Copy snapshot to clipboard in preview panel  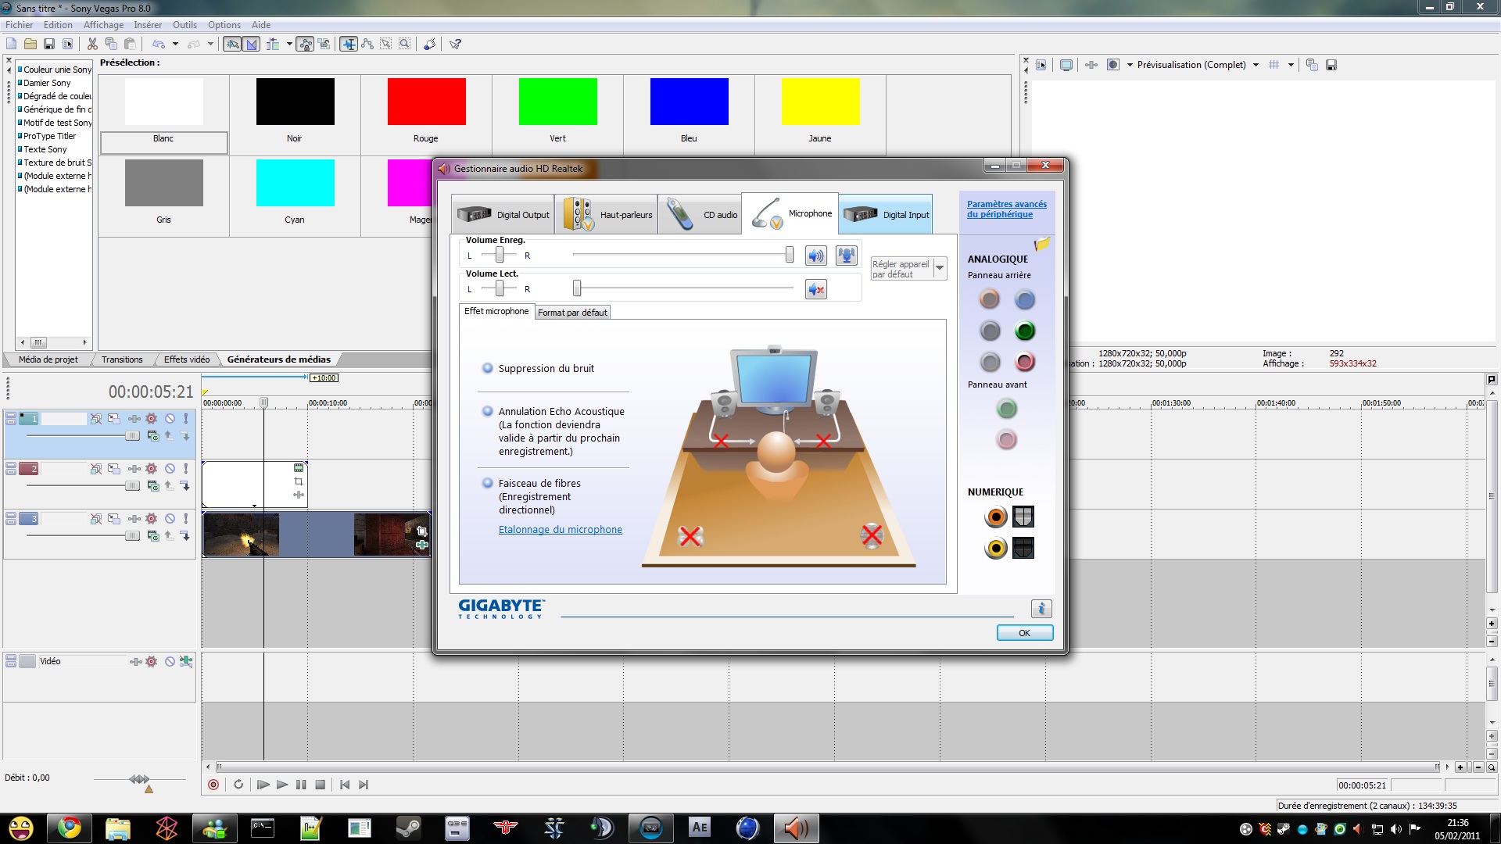coord(1312,65)
